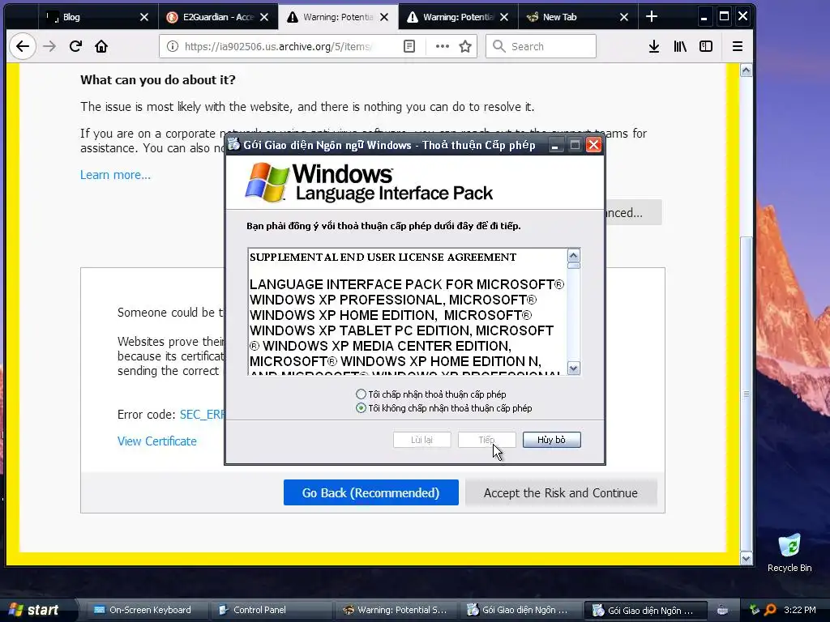Click the taskbar clock showing 3:22 PM
The height and width of the screenshot is (622, 830).
click(x=800, y=610)
